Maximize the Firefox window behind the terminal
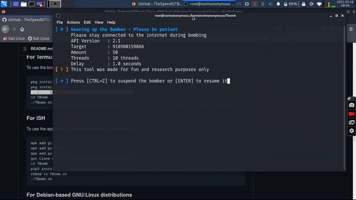356x200 pixels. pos(348,11)
